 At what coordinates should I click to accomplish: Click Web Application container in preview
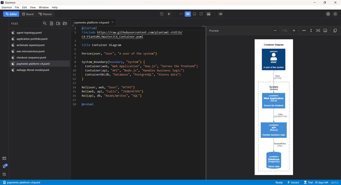point(274,101)
